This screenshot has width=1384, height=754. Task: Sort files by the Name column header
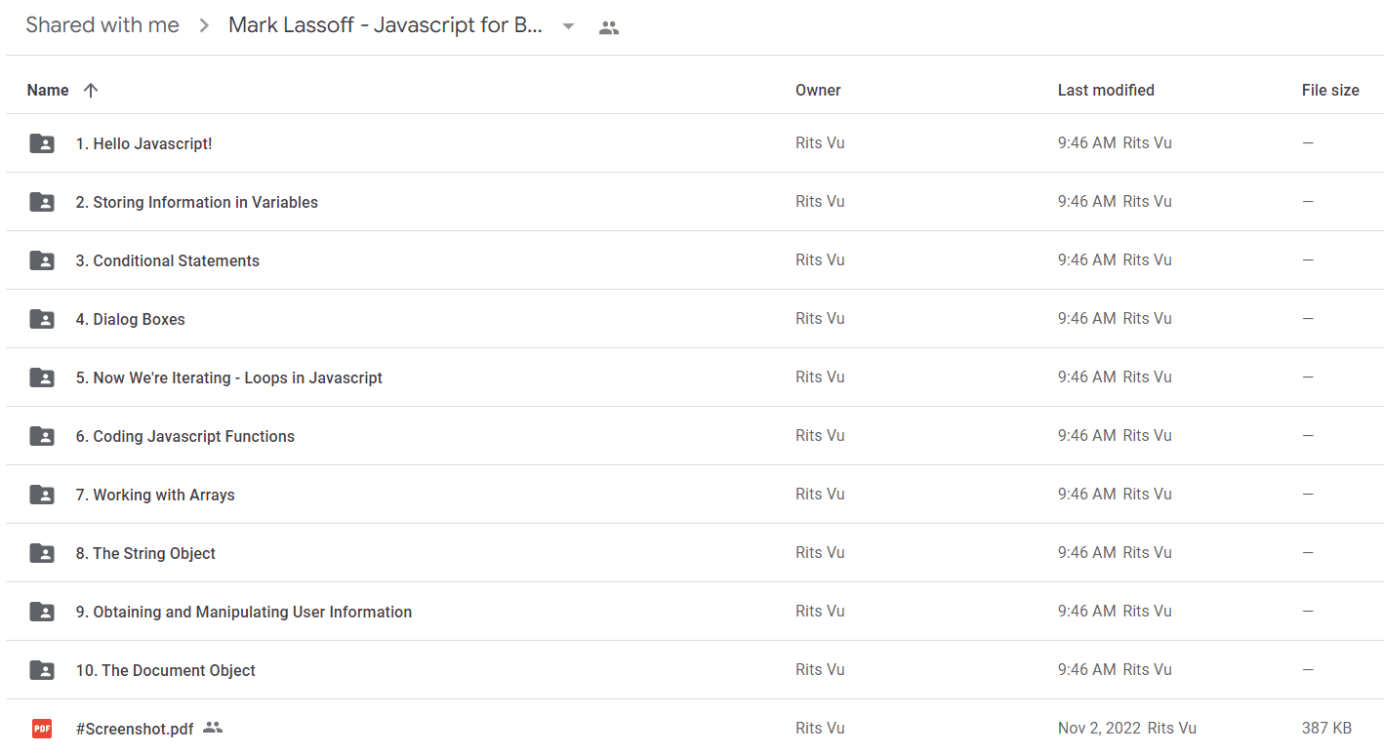point(48,90)
